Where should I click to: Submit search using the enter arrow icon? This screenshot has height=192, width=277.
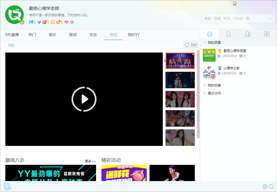point(270,18)
